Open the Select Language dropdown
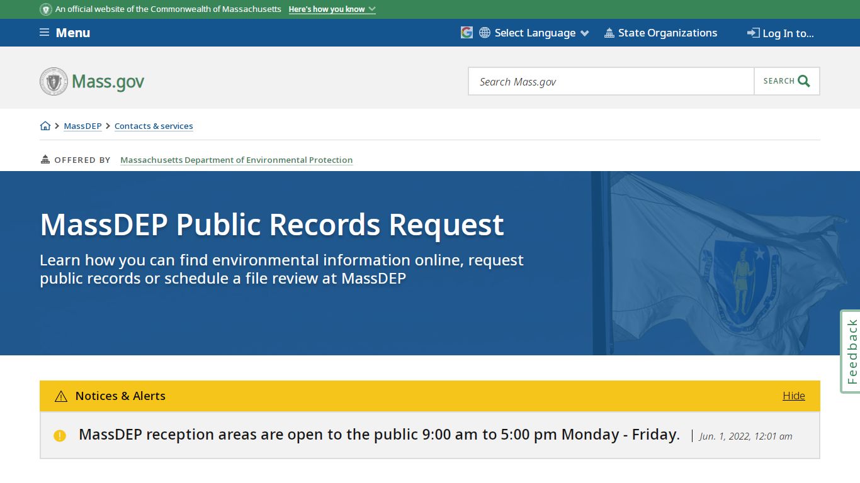This screenshot has height=483, width=860. tap(541, 33)
